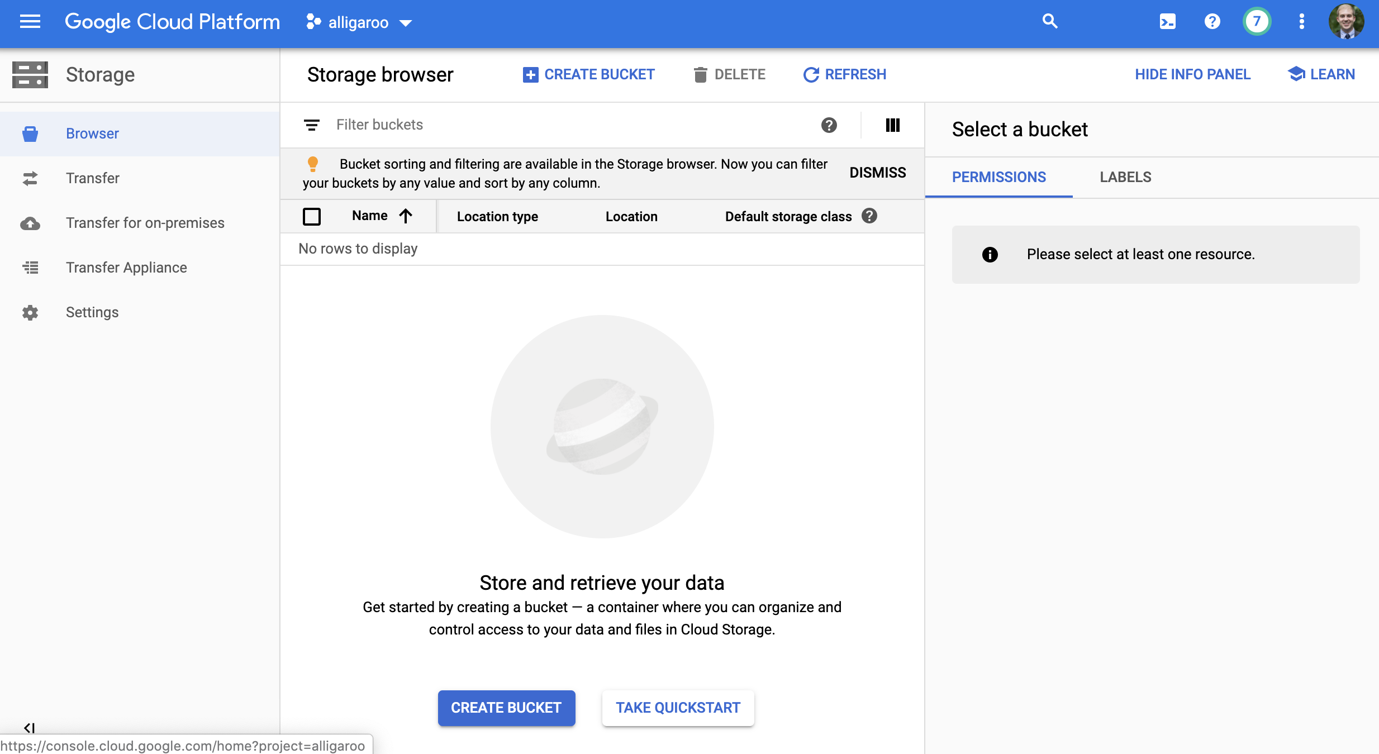This screenshot has width=1379, height=754.
Task: Hide the info panel
Action: coord(1192,74)
